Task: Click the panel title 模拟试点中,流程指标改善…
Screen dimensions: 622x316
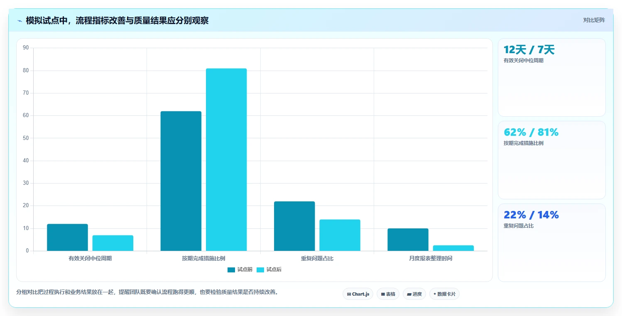Action: pos(117,21)
